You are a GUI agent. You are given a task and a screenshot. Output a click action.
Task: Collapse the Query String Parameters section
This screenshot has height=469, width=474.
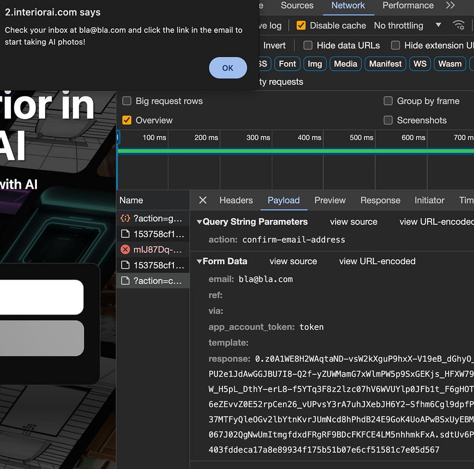[x=199, y=222]
